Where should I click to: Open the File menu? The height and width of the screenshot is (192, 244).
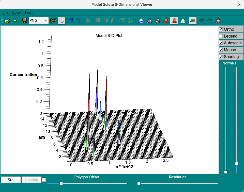coord(5,12)
